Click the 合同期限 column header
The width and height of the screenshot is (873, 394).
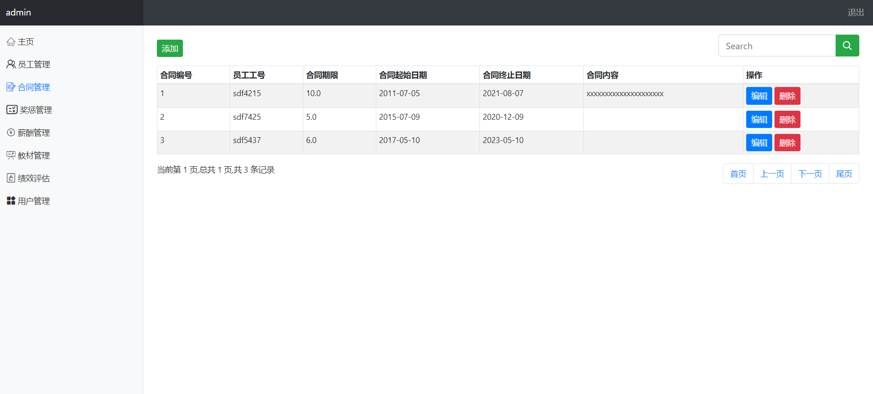point(339,75)
